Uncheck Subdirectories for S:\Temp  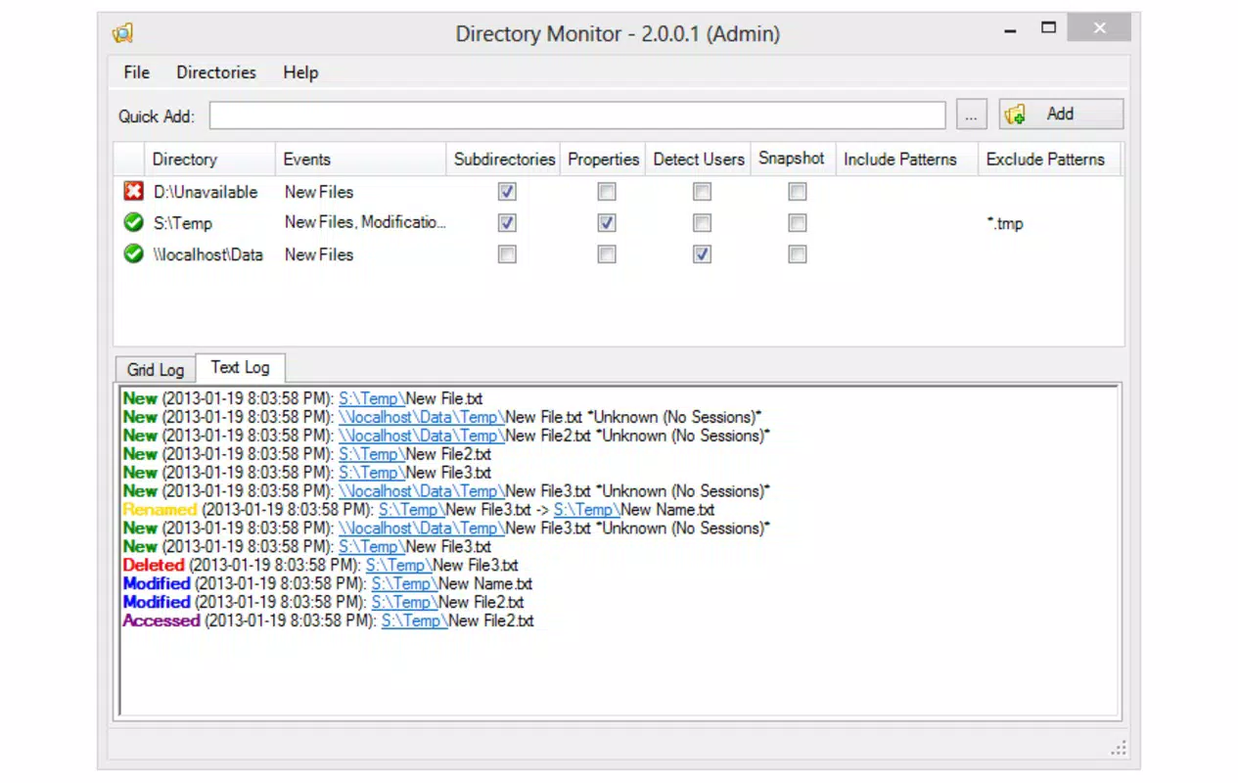(x=507, y=223)
